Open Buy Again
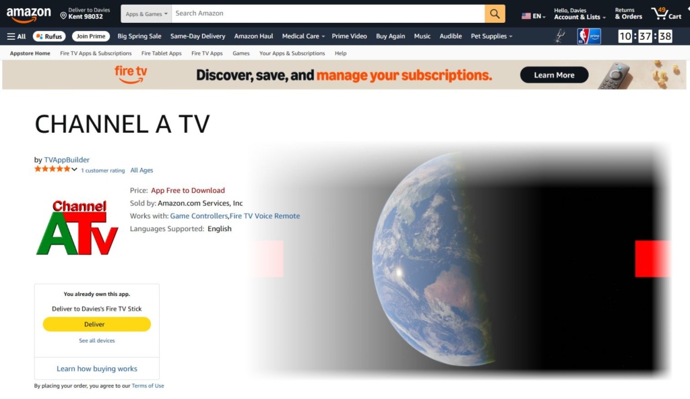This screenshot has width=690, height=399. pyautogui.click(x=390, y=36)
